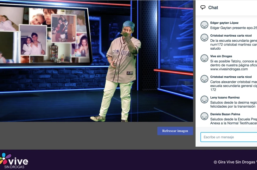Click Edgar gaytan López avatar icon
Image resolution: width=257 pixels, height=170 pixels.
point(205,25)
